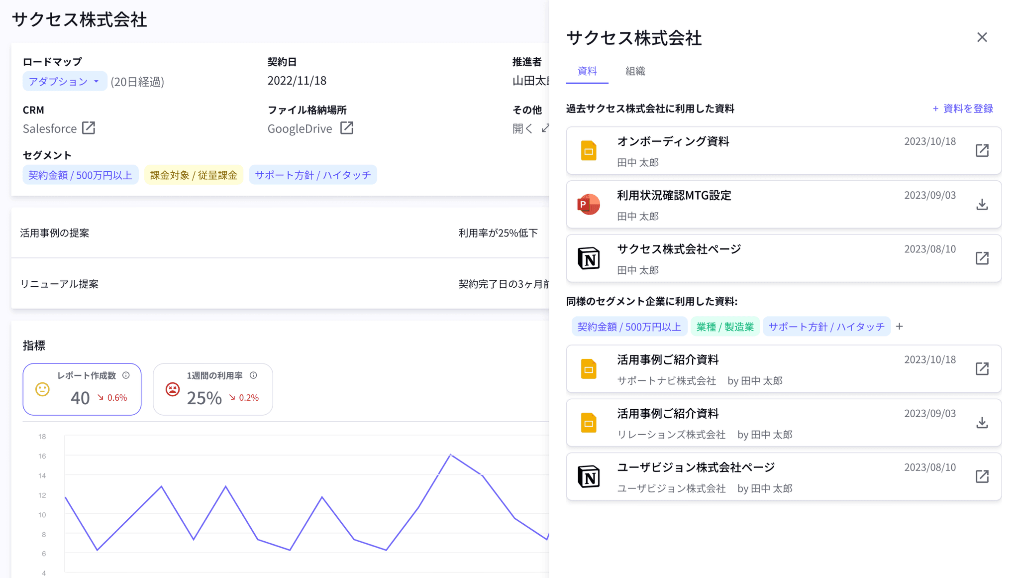Select the 資料 tab

coord(587,71)
